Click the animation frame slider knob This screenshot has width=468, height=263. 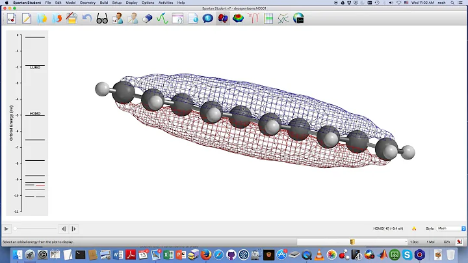(15, 229)
